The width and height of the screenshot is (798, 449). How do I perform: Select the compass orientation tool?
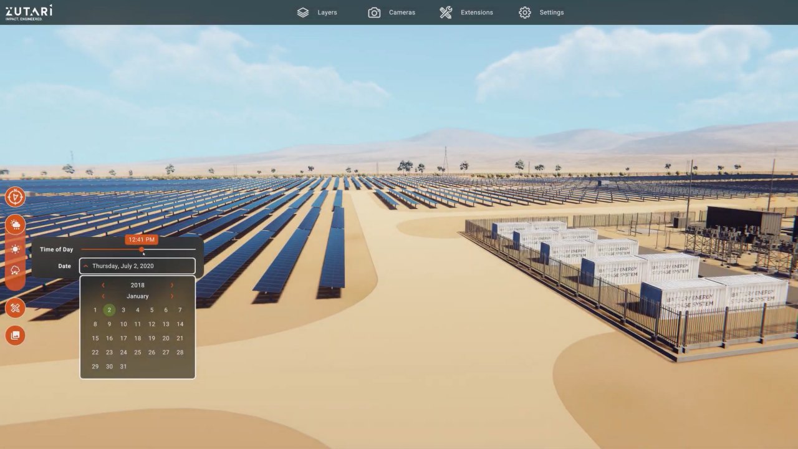pyautogui.click(x=15, y=196)
